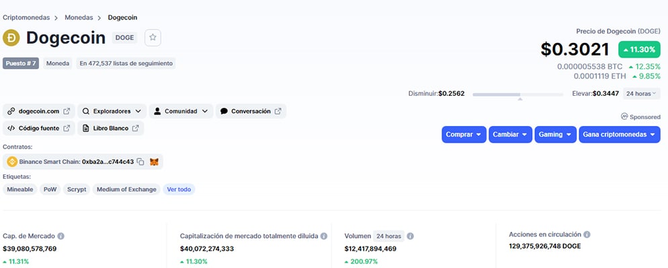
Task: Click external link icon beside Libro Blanco
Action: point(136,128)
